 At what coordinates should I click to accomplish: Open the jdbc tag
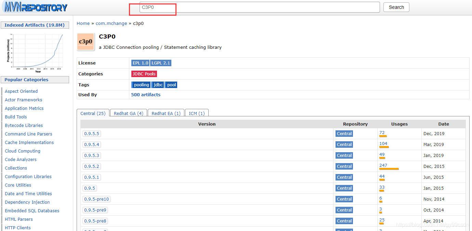click(158, 85)
